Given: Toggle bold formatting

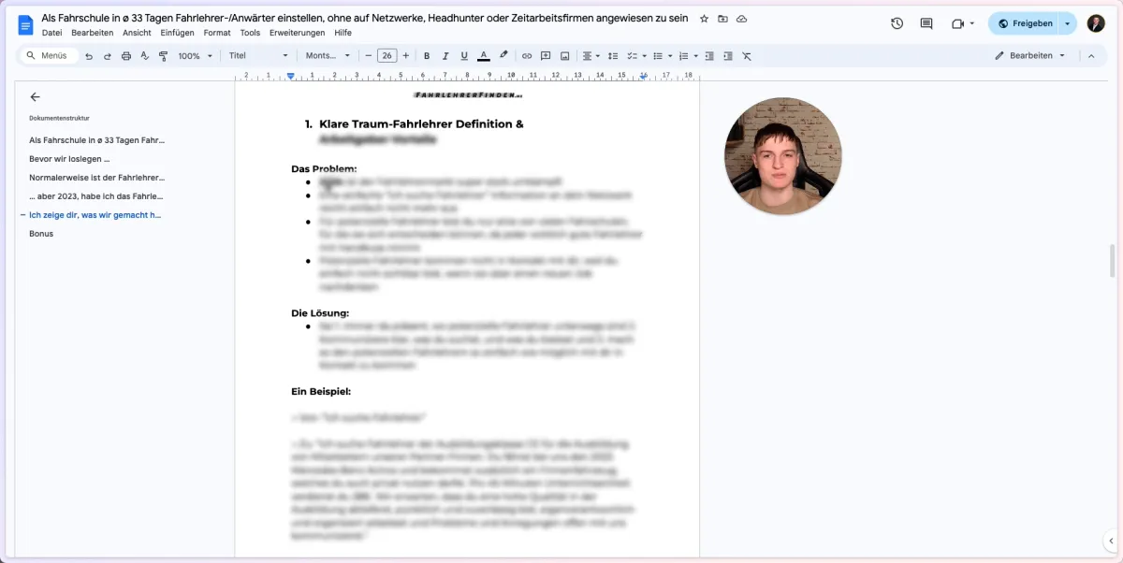Looking at the screenshot, I should point(427,56).
